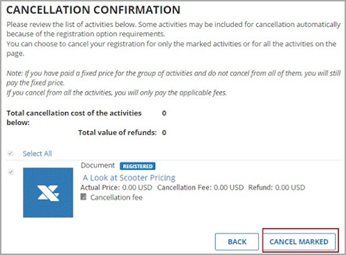Uncheck the Scooter Pricing activity checkbox
The image size is (346, 255).
[x=10, y=172]
